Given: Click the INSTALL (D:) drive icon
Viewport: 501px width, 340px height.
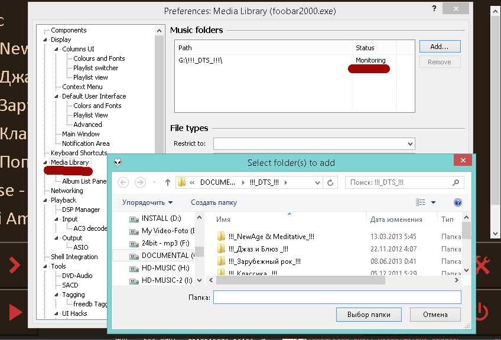Looking at the screenshot, I should coord(134,219).
